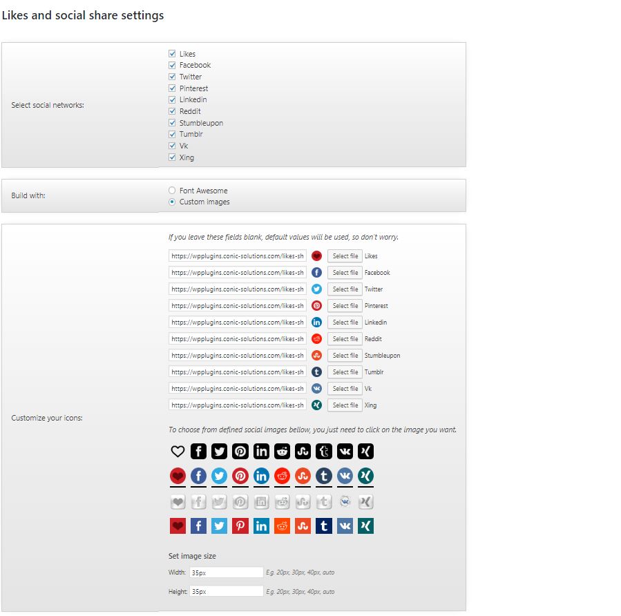Screen dimensions: 621x616
Task: Uncheck the Facebook network checkbox
Action: [x=172, y=65]
